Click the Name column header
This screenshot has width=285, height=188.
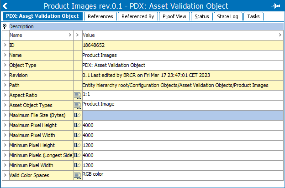(x=37, y=35)
